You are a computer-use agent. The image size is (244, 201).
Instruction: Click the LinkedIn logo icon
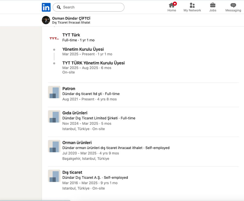[x=46, y=7]
